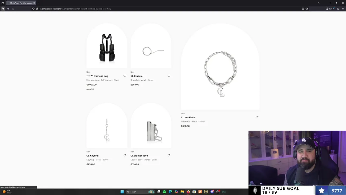The image size is (346, 195).
Task: Favorite the CL Keyring heart icon
Action: [125, 155]
